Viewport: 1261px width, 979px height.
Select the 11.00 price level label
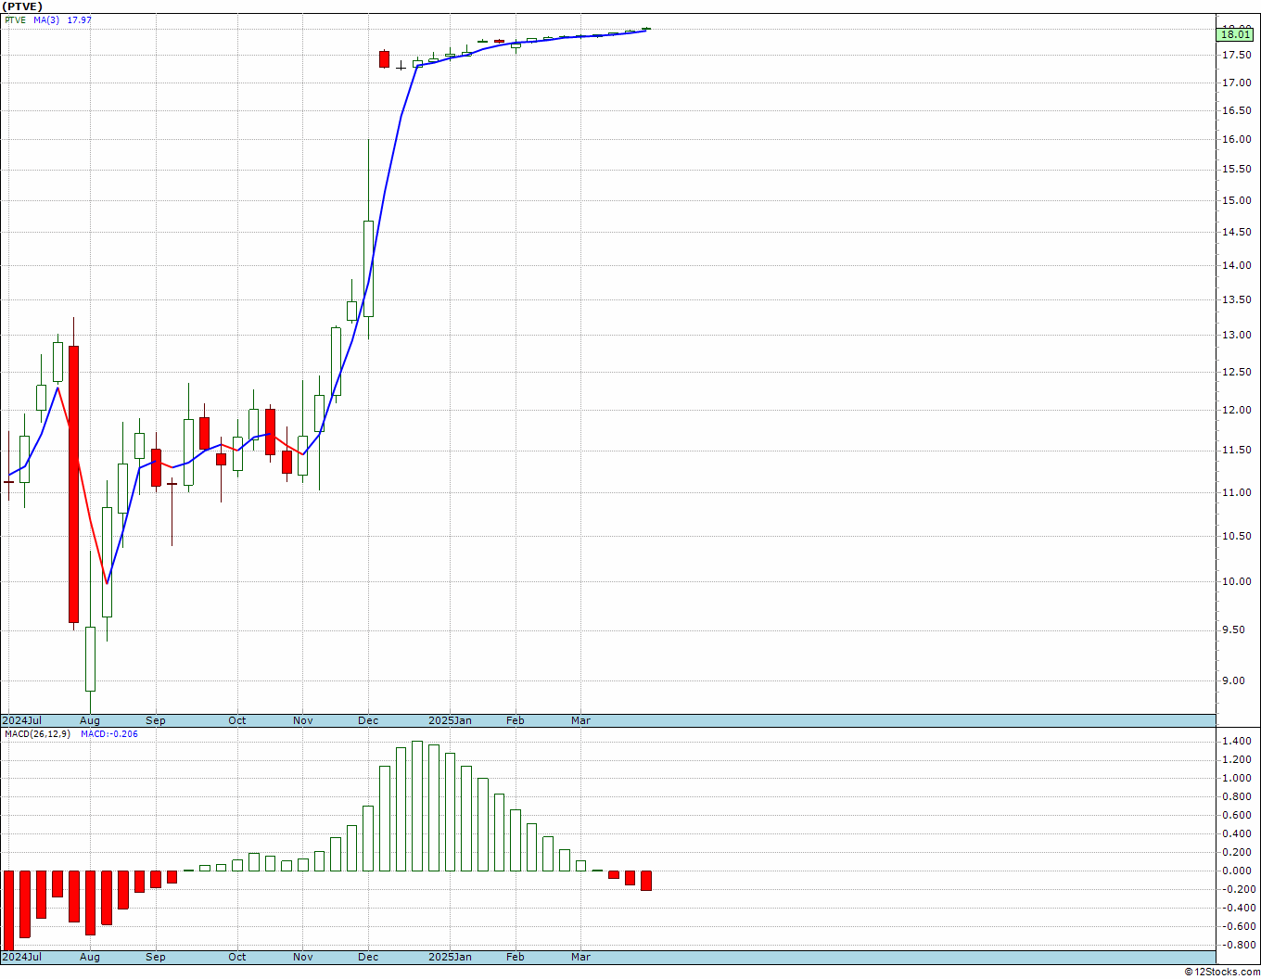(1237, 492)
